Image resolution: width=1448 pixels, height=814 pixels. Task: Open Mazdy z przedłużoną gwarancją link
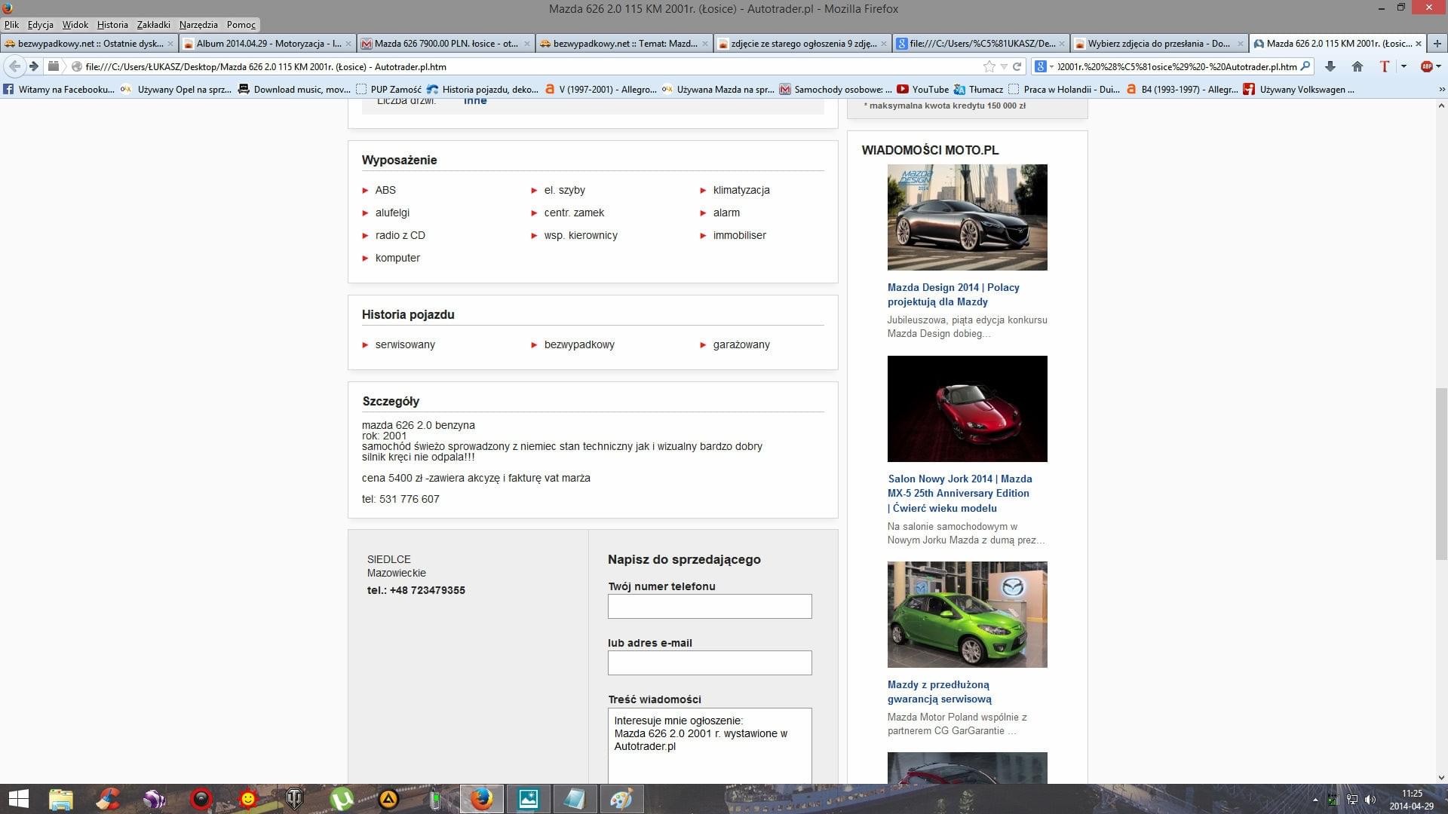coord(940,692)
